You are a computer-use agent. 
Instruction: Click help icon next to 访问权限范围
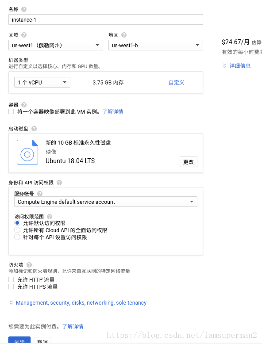point(50,217)
